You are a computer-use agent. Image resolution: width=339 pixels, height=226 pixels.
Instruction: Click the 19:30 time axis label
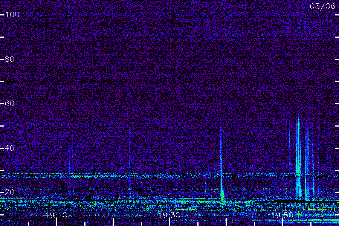(169, 215)
